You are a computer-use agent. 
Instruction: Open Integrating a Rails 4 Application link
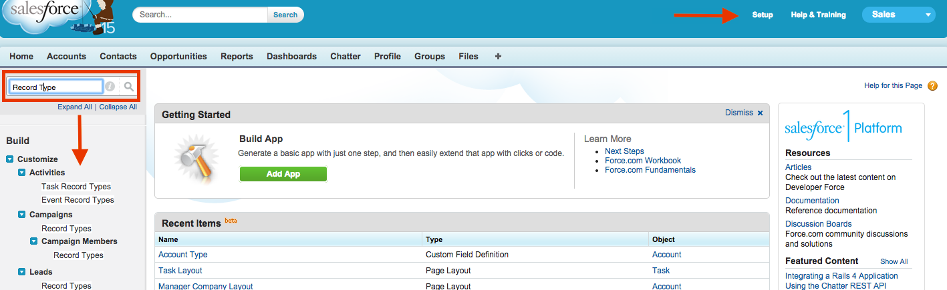(841, 276)
